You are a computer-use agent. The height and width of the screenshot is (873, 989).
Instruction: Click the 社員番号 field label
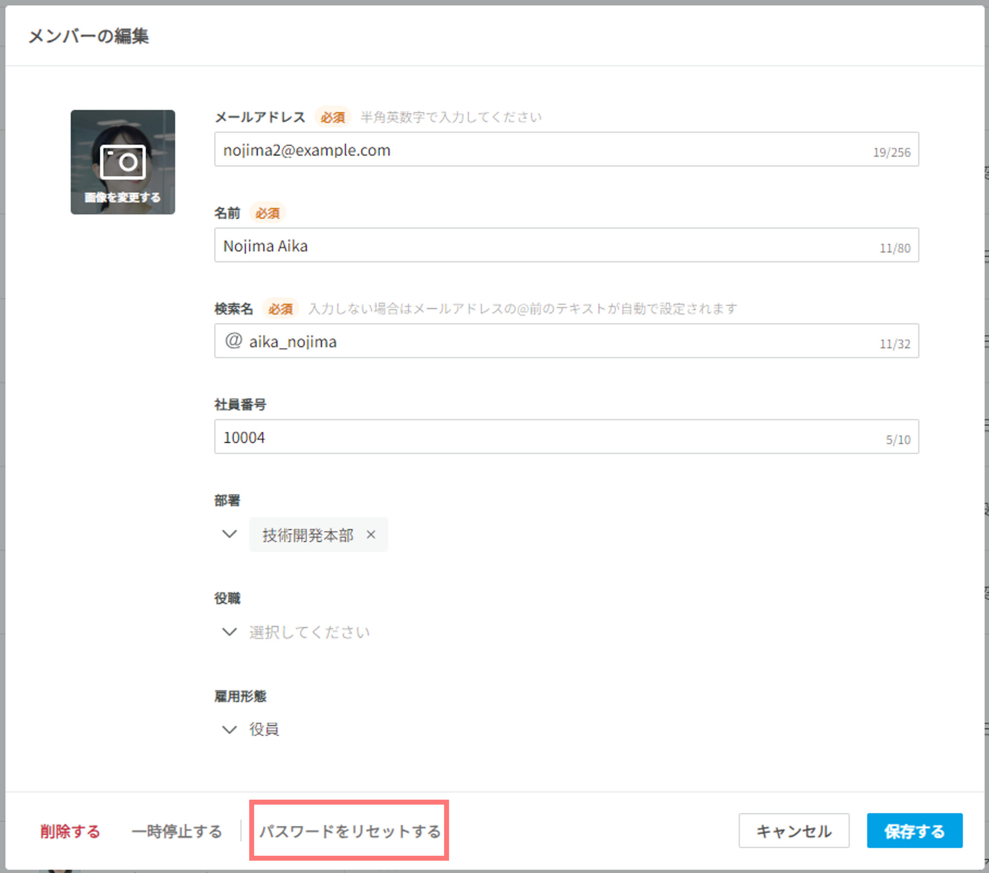[240, 405]
